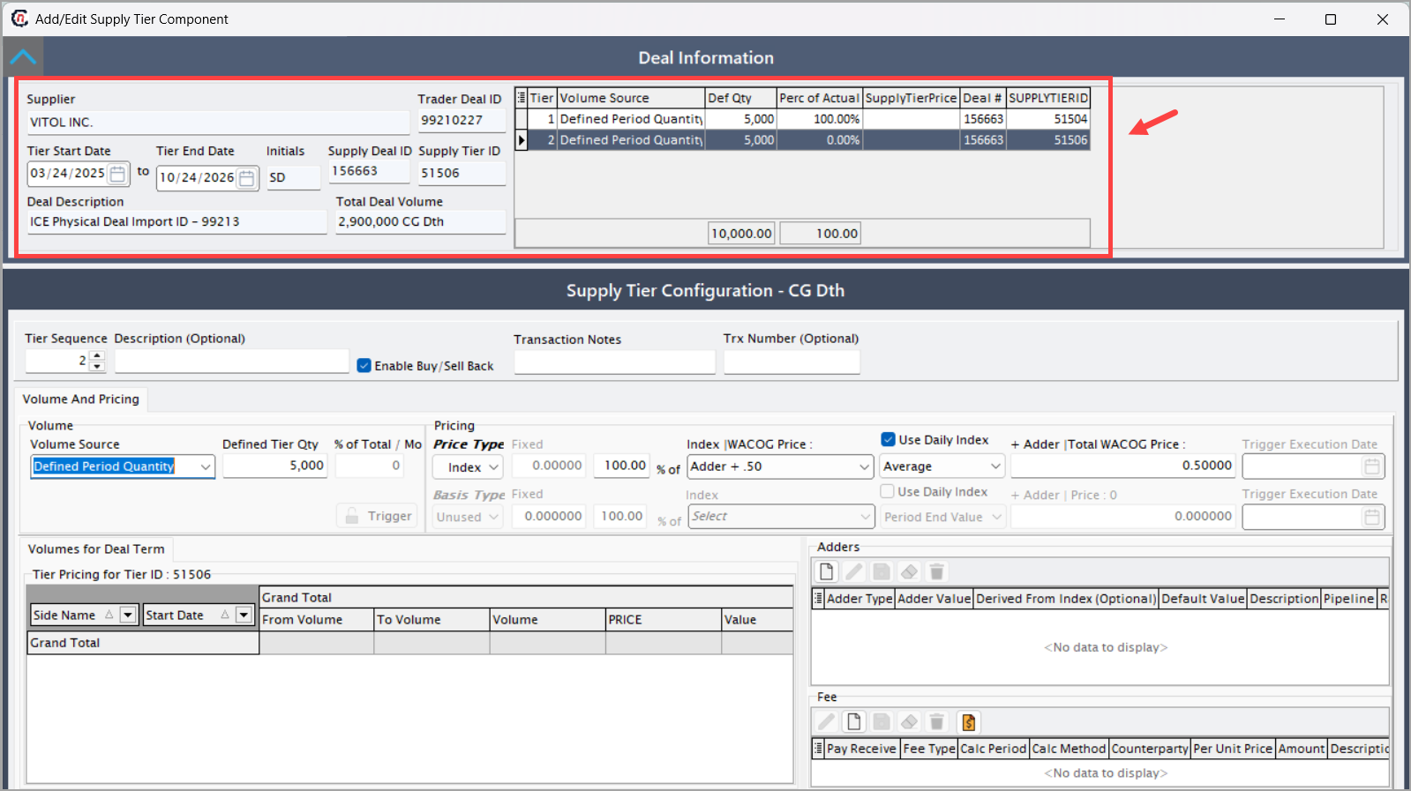
Task: Switch to the Volume And Pricing tab
Action: point(81,399)
